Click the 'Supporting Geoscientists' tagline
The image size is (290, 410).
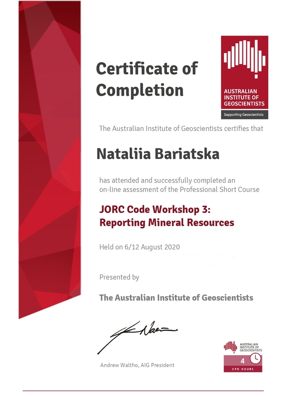244,115
